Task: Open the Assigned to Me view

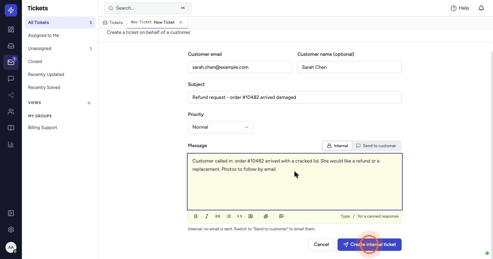Action: coord(60,36)
